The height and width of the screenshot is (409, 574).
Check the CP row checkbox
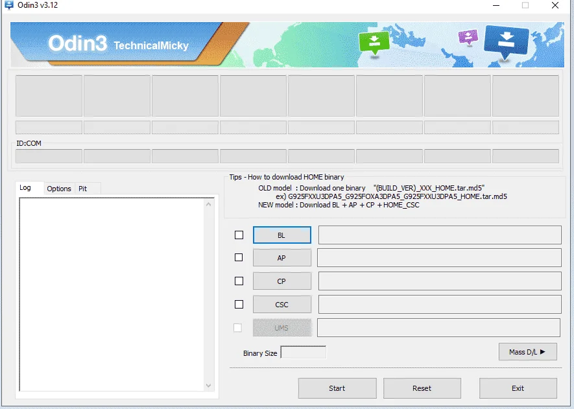pos(239,281)
